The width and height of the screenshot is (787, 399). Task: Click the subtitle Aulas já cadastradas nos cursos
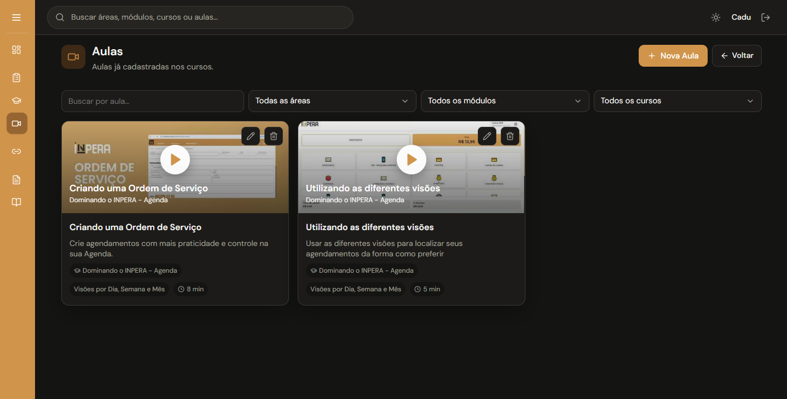point(153,67)
